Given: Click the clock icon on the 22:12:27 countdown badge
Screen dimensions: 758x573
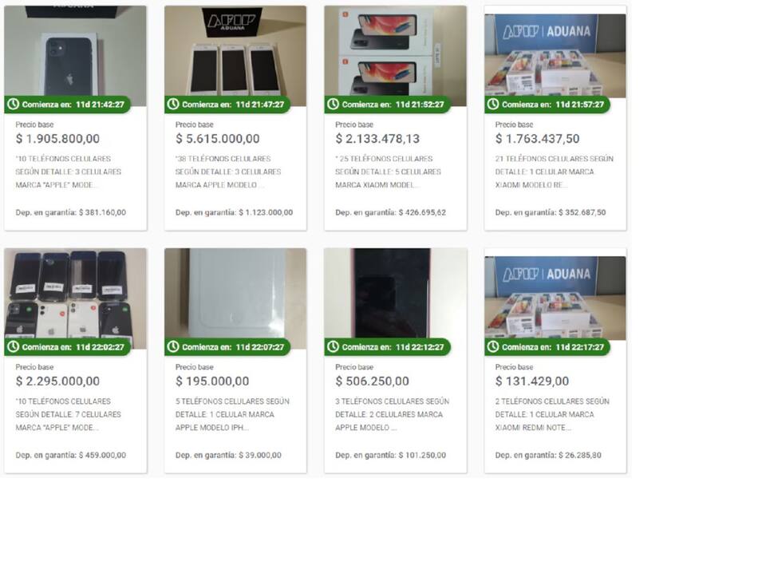Looking at the screenshot, I should [333, 346].
